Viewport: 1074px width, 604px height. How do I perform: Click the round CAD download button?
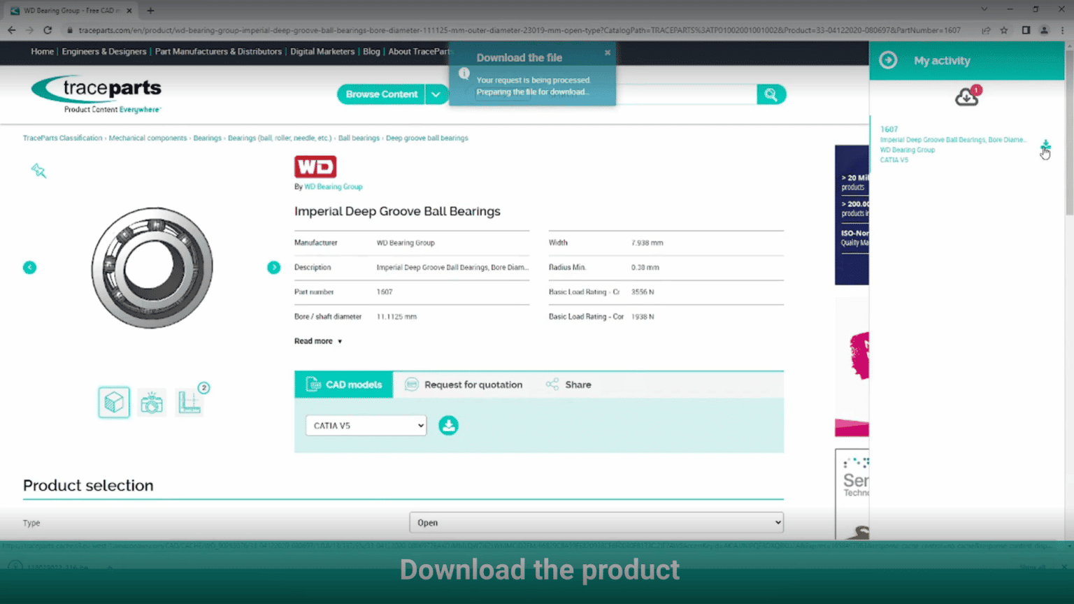coord(448,425)
